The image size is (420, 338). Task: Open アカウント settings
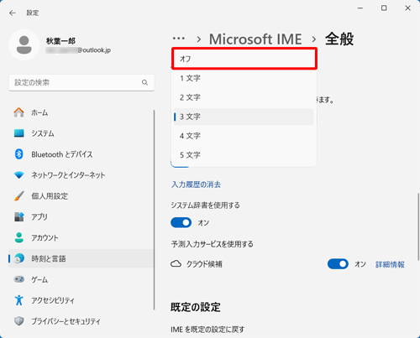click(81, 237)
